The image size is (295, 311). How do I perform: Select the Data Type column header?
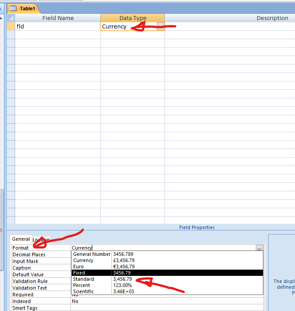click(132, 18)
